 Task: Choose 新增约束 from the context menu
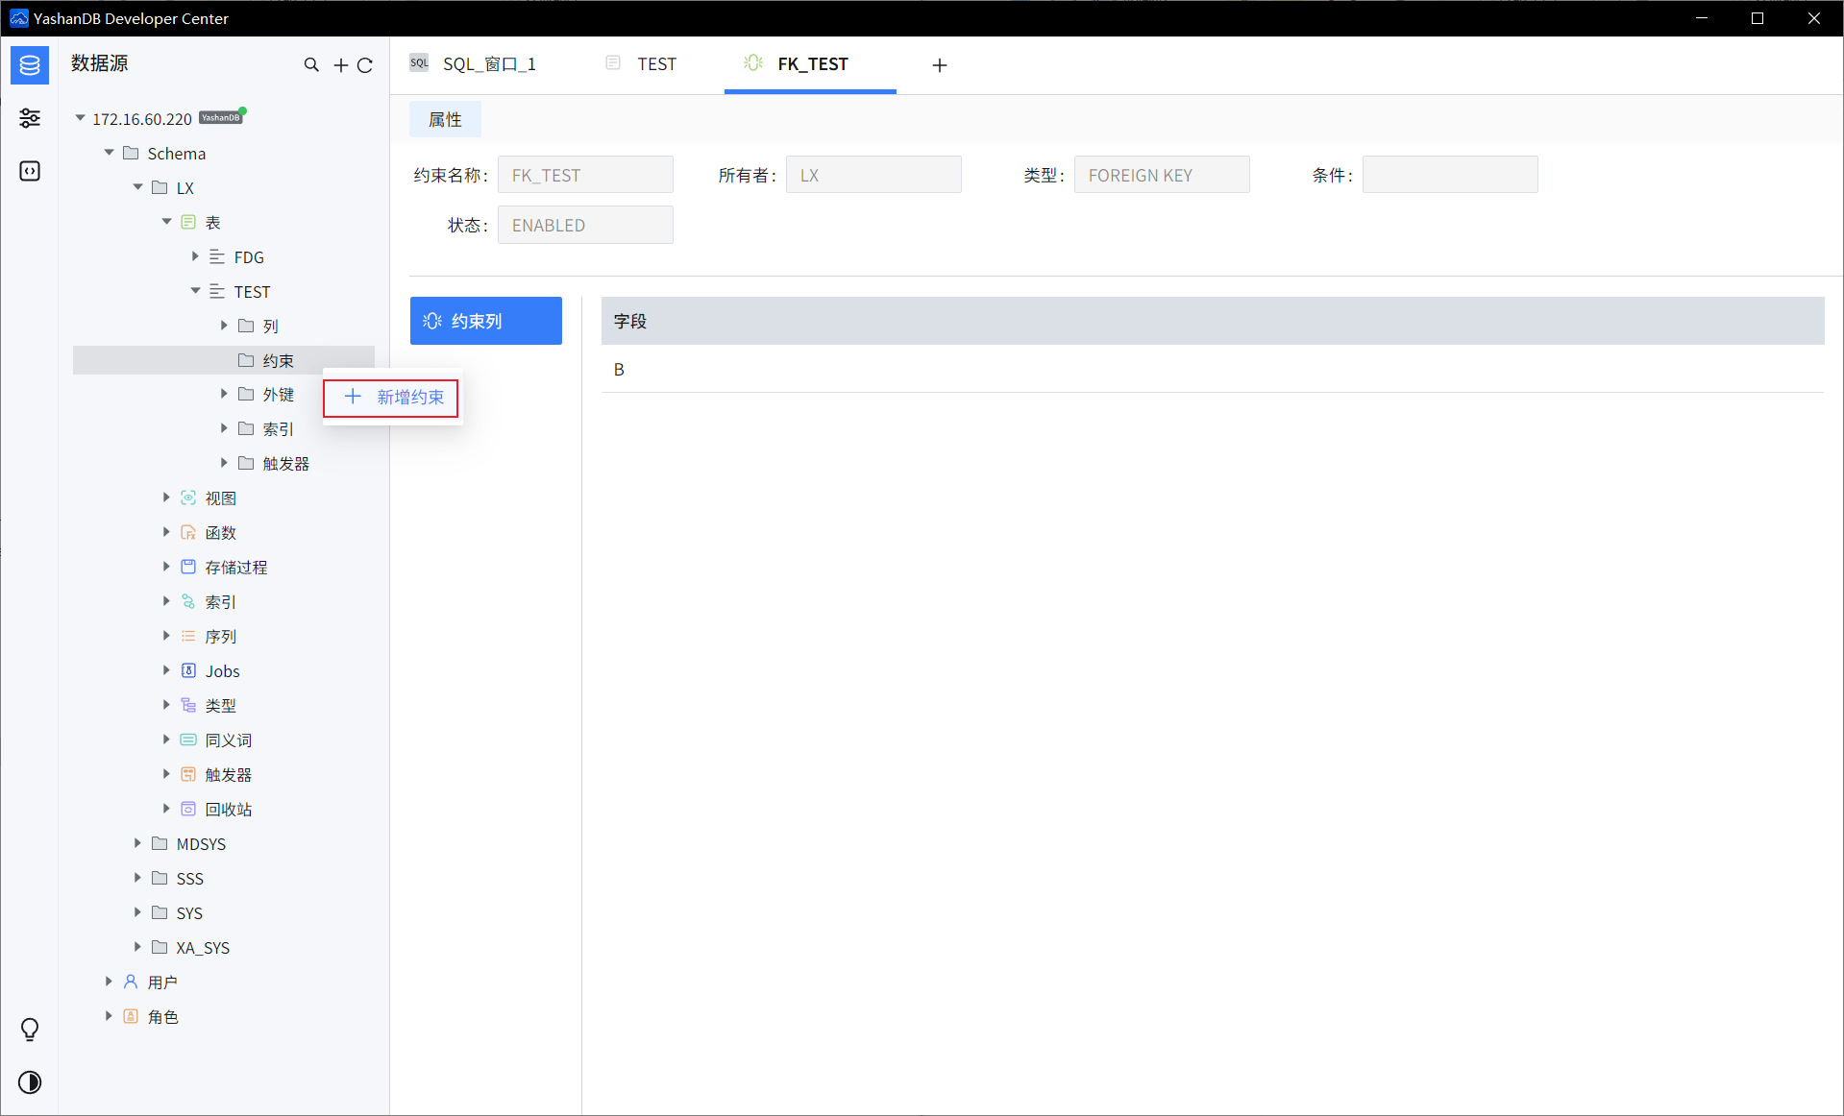tap(392, 398)
